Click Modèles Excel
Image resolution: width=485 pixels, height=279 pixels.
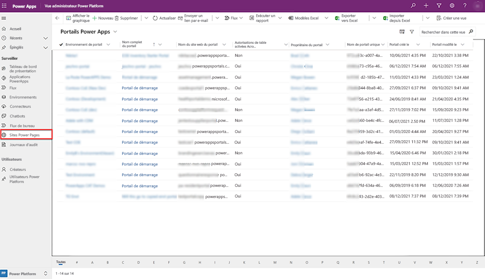click(x=304, y=18)
